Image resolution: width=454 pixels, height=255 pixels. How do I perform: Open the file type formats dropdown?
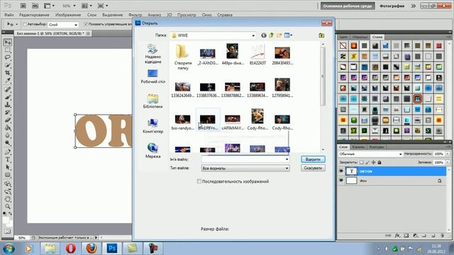[287, 168]
